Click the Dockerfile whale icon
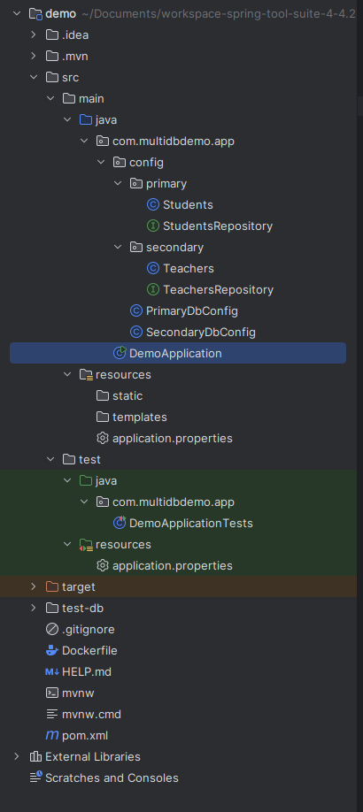Viewport: 363px width, 812px height. pos(52,650)
